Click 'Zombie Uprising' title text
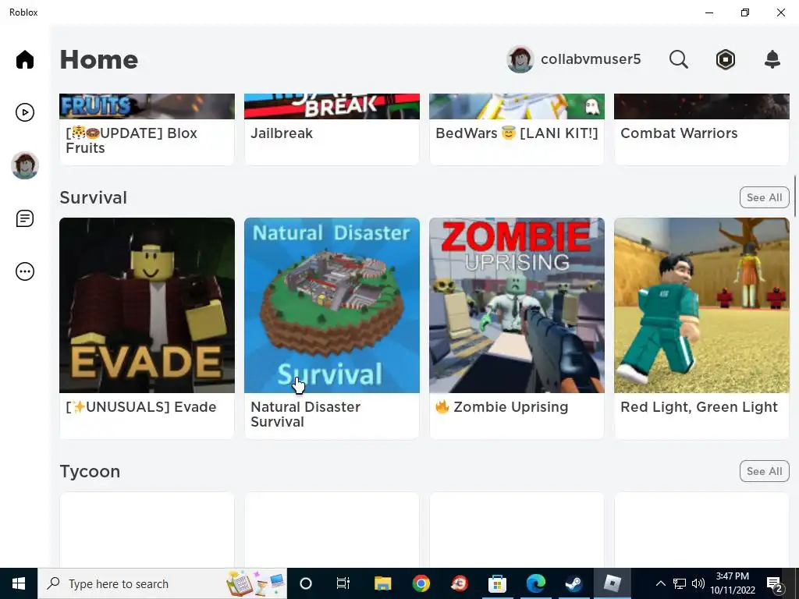Screen dimensions: 799x599 pyautogui.click(x=502, y=407)
